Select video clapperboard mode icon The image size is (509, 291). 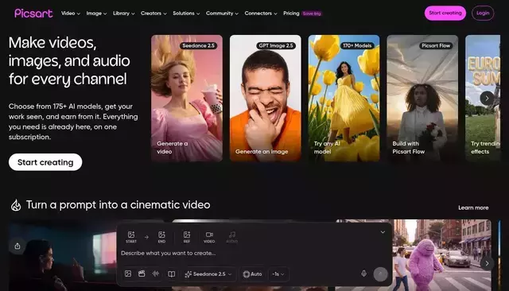coord(142,274)
